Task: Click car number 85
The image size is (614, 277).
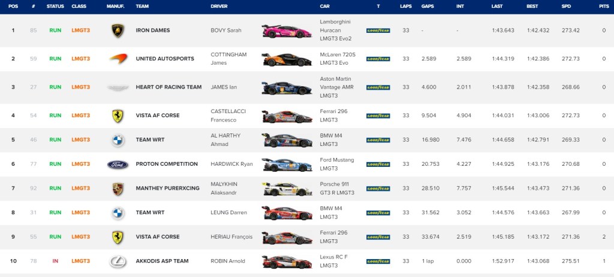Action: [x=34, y=31]
